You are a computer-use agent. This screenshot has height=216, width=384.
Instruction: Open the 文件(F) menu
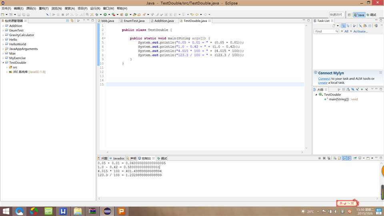pos(6,8)
